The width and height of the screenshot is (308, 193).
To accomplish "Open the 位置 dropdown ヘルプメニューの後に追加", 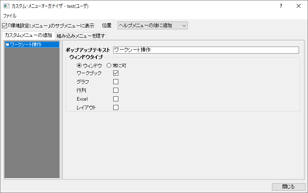I will coord(152,25).
